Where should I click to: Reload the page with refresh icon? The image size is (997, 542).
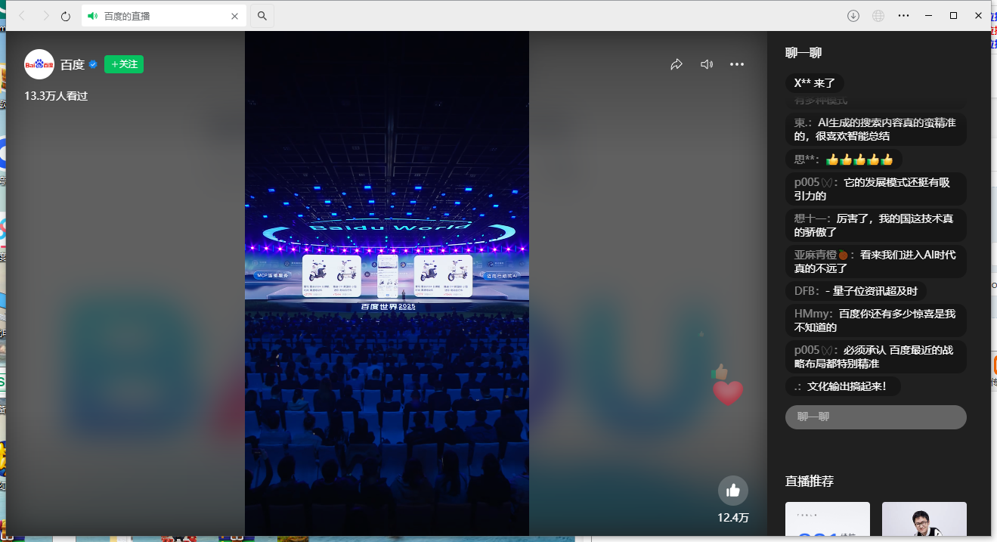click(66, 16)
